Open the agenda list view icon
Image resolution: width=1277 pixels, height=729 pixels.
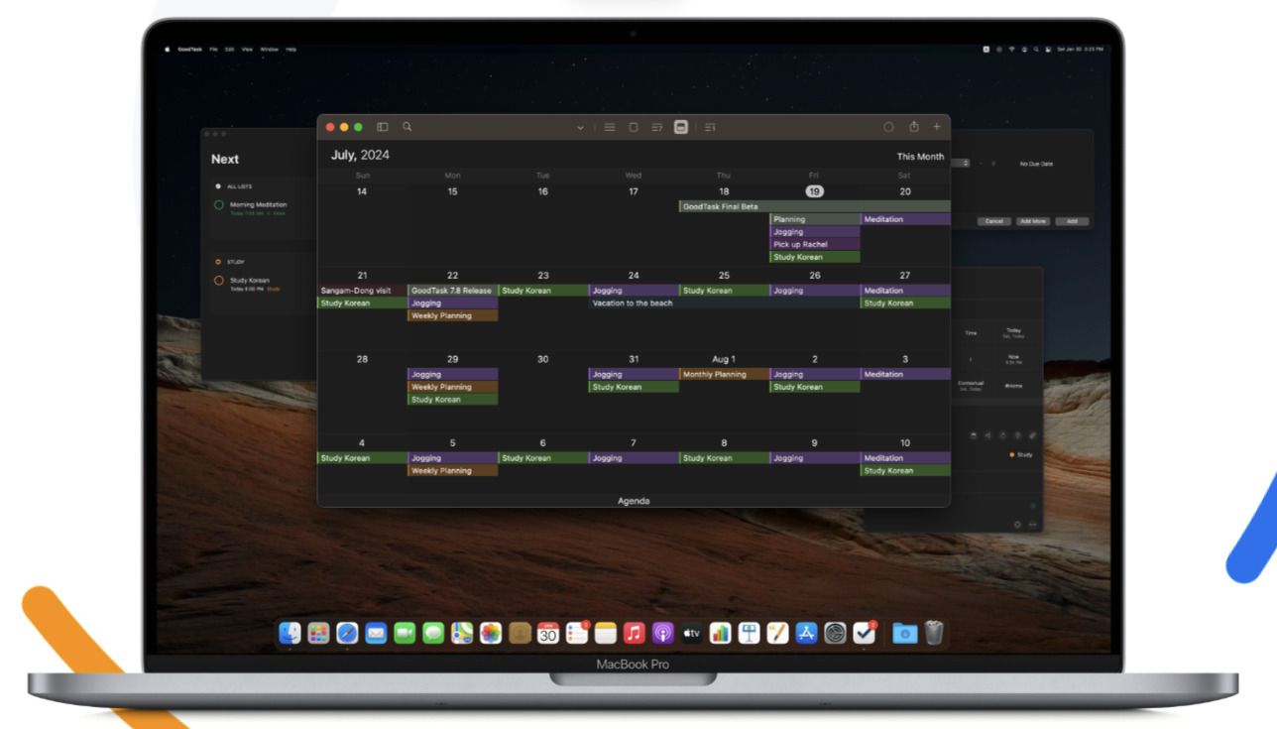click(x=710, y=127)
